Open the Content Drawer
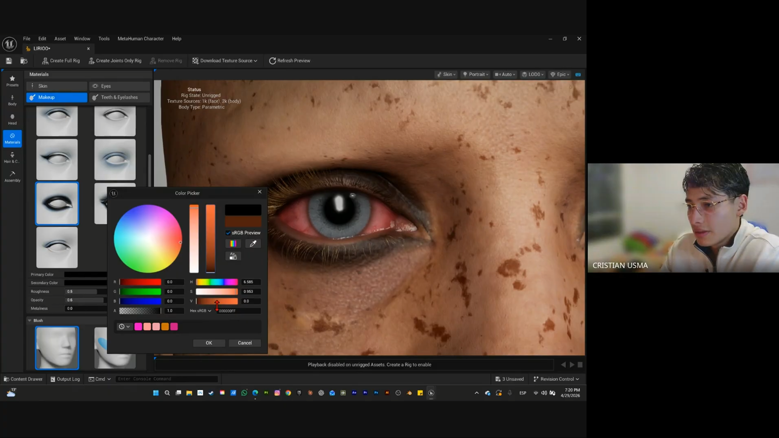Image resolution: width=779 pixels, height=438 pixels. tap(23, 379)
